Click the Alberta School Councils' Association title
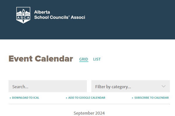The width and height of the screenshot is (175, 116). 60,17
